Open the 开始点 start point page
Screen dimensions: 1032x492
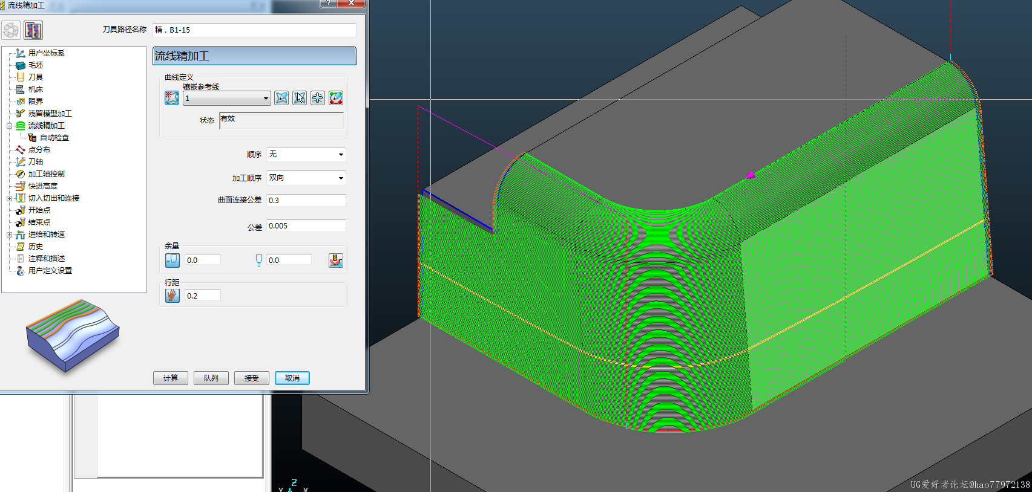point(39,210)
